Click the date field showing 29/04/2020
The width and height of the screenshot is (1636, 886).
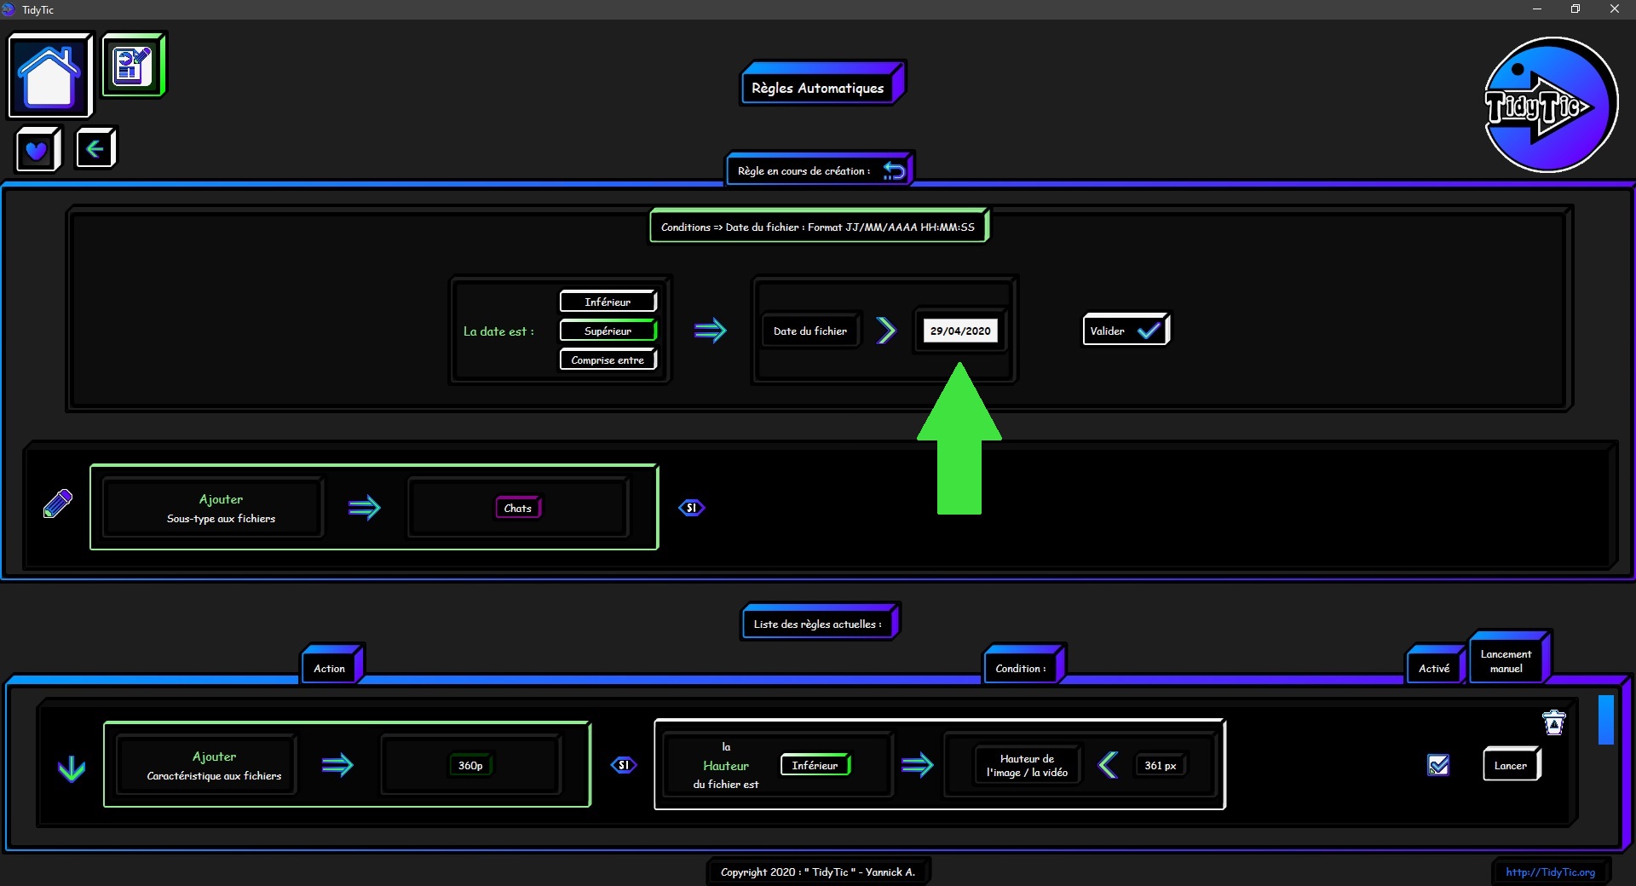960,331
